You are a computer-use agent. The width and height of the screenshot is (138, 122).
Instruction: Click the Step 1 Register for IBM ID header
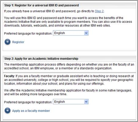pyautogui.click(x=41, y=5)
